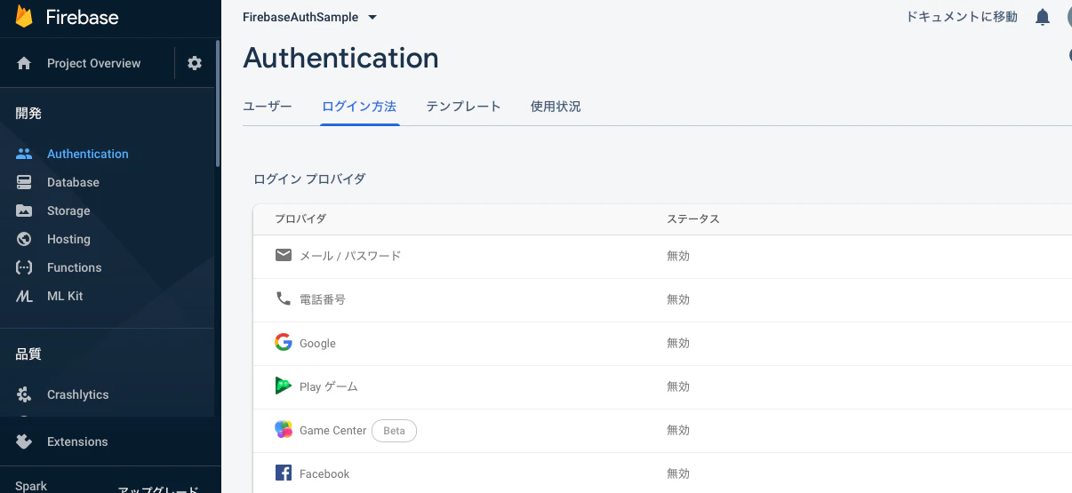
Task: Click the envelope icon for メール / パスワード
Action: [x=284, y=255]
